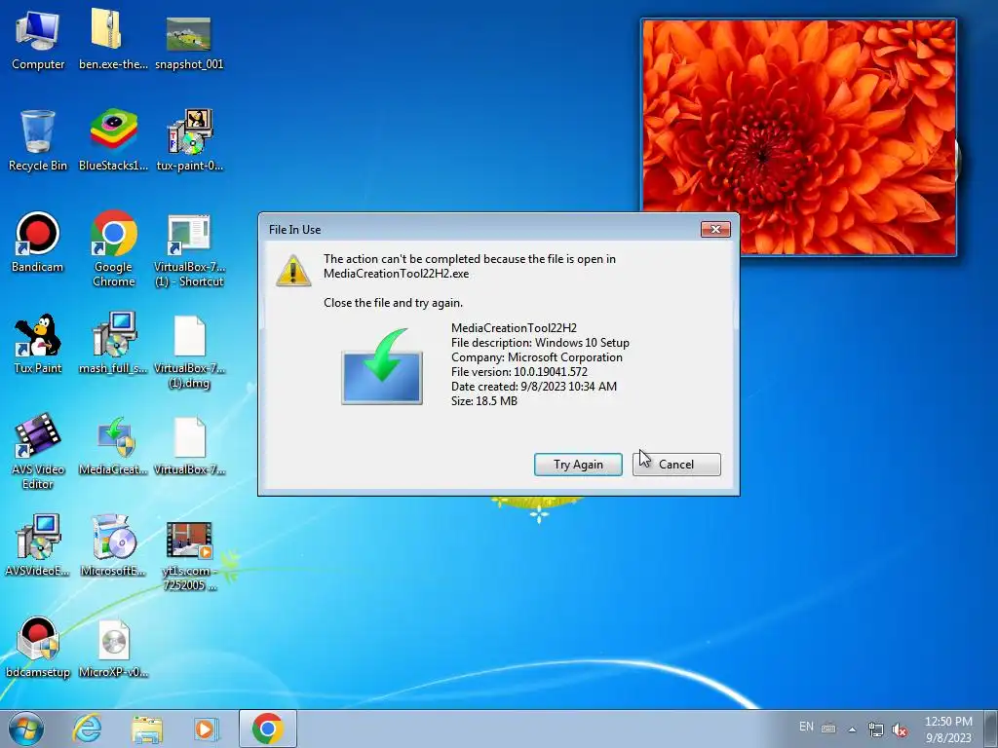Open Windows Media Player from the taskbar
998x748 pixels.
tap(206, 729)
